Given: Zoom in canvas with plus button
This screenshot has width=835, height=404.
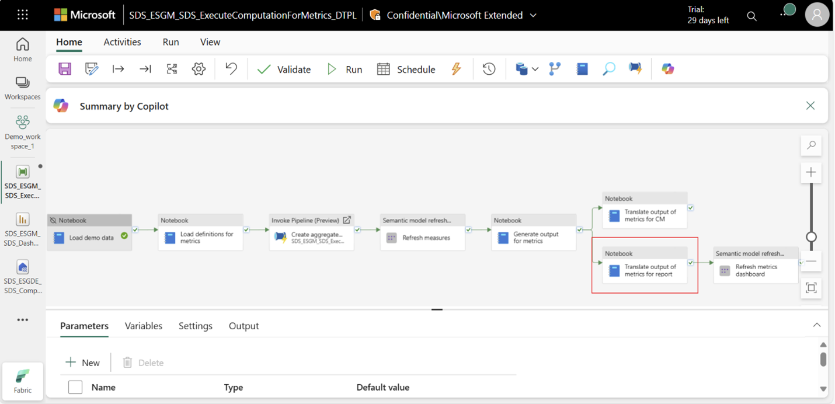Looking at the screenshot, I should tap(811, 172).
